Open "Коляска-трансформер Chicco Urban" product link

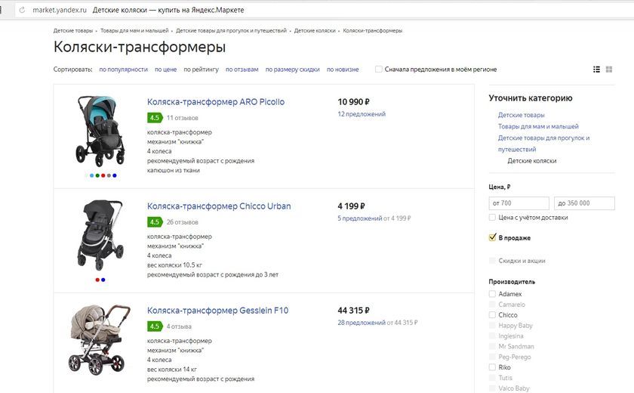tap(219, 206)
